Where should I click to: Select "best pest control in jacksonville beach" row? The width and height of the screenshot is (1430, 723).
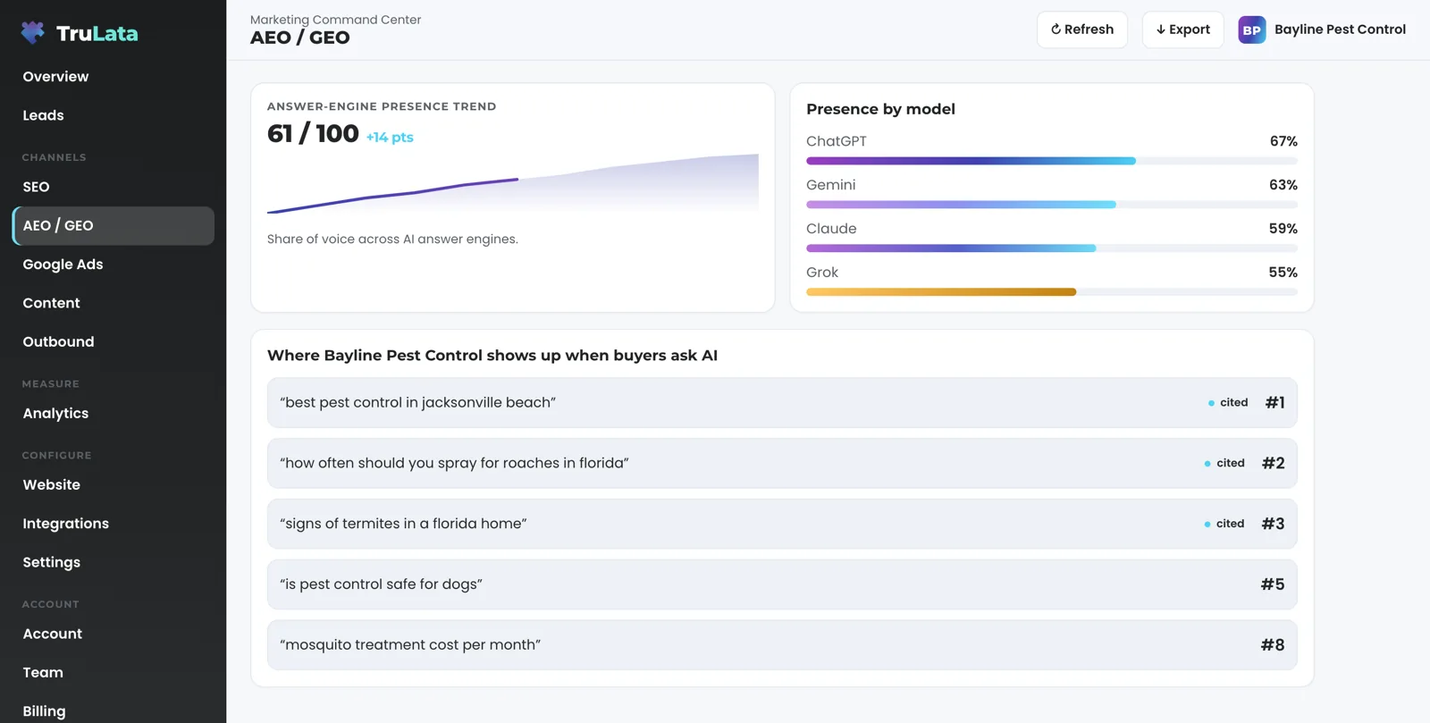[782, 402]
